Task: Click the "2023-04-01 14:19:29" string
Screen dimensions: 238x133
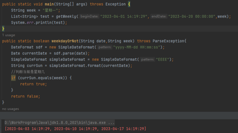Action: (x=124, y=16)
